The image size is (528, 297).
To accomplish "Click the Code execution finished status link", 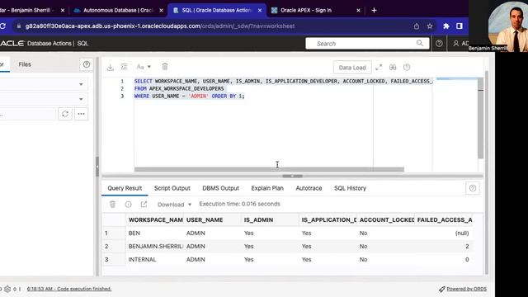I will point(69,289).
